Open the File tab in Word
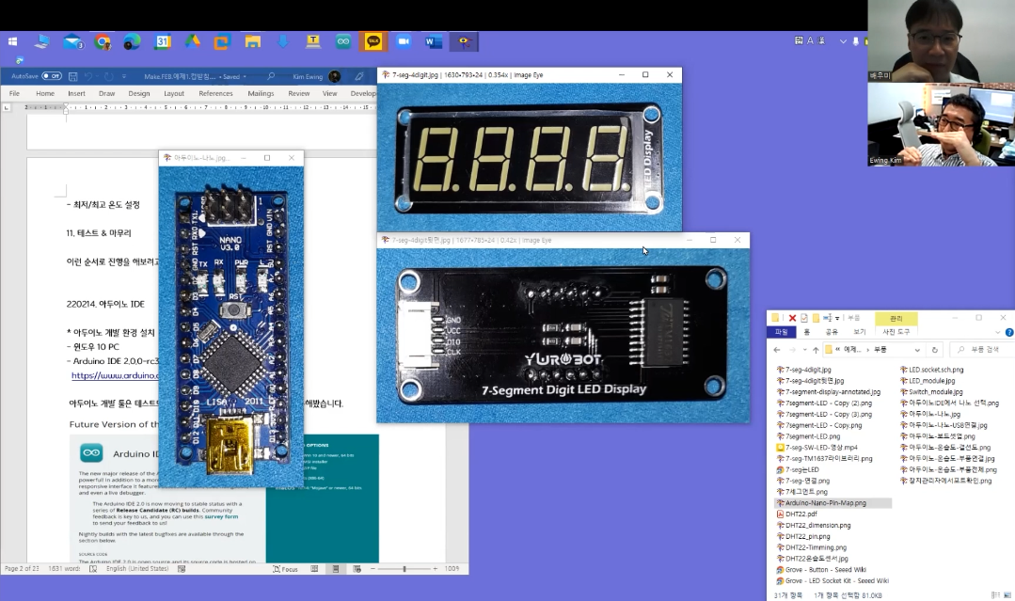The width and height of the screenshot is (1015, 601). click(x=14, y=93)
